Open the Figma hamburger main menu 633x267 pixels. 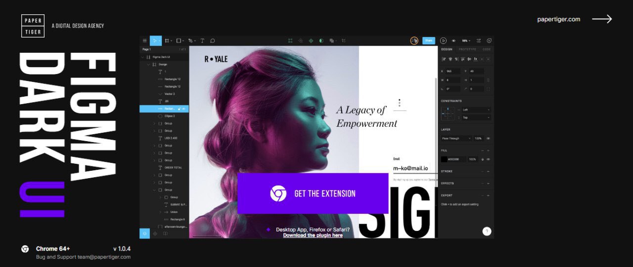pyautogui.click(x=144, y=40)
